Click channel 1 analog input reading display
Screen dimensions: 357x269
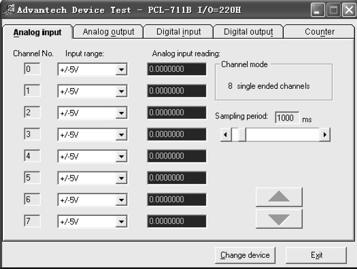click(x=177, y=91)
